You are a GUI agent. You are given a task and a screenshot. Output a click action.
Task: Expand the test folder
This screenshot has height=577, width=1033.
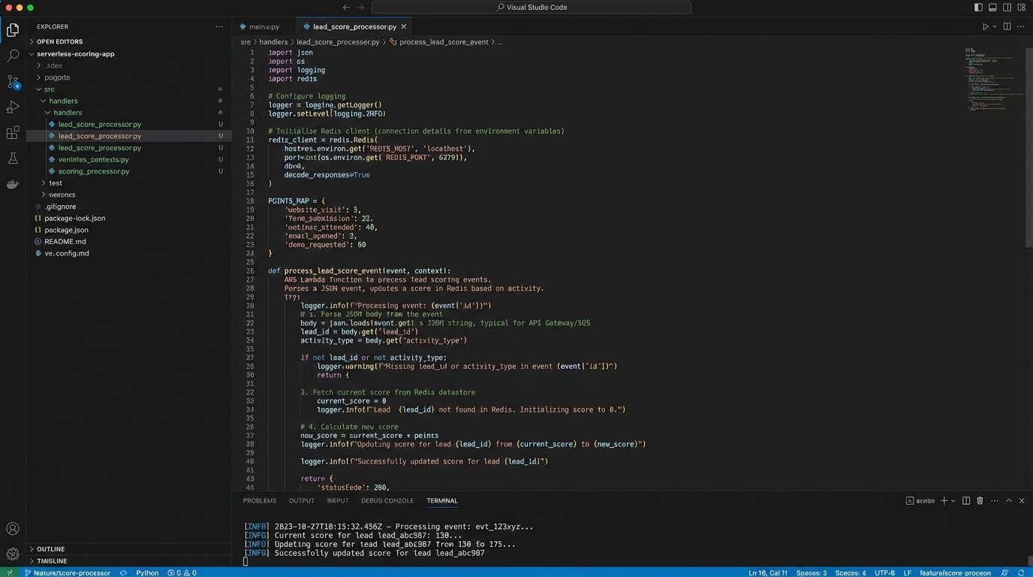pos(56,183)
